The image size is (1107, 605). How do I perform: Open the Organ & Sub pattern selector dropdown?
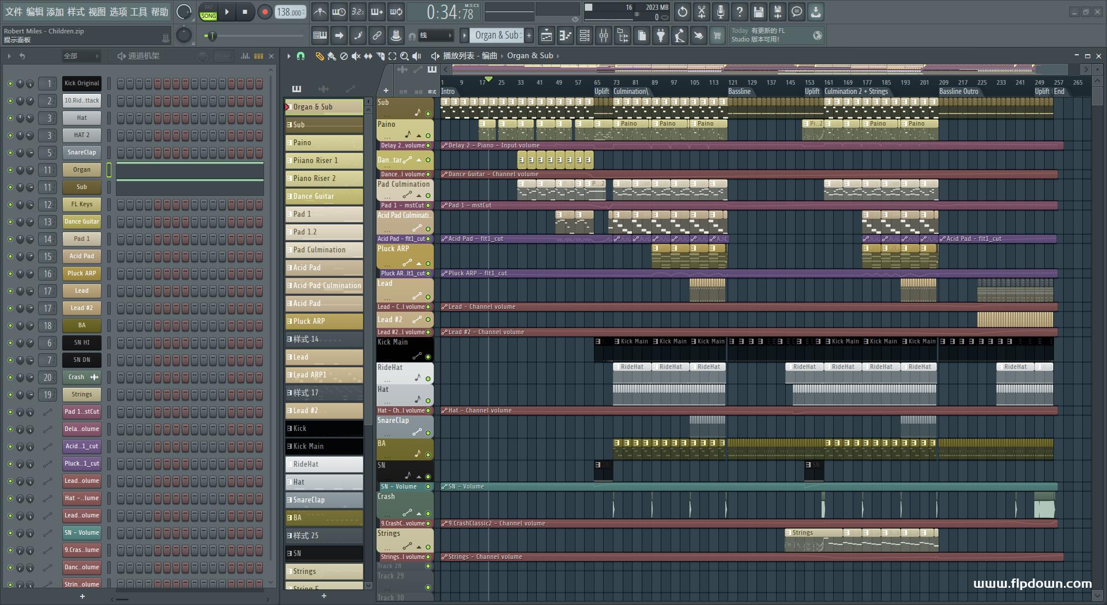[x=498, y=36]
